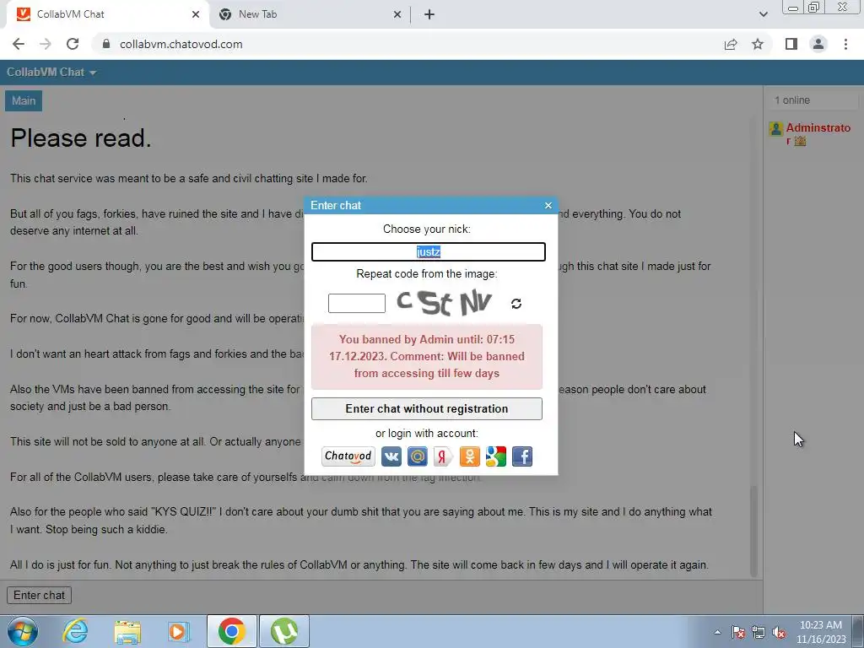864x648 pixels.
Task: Select the Main room tab
Action: pos(24,101)
